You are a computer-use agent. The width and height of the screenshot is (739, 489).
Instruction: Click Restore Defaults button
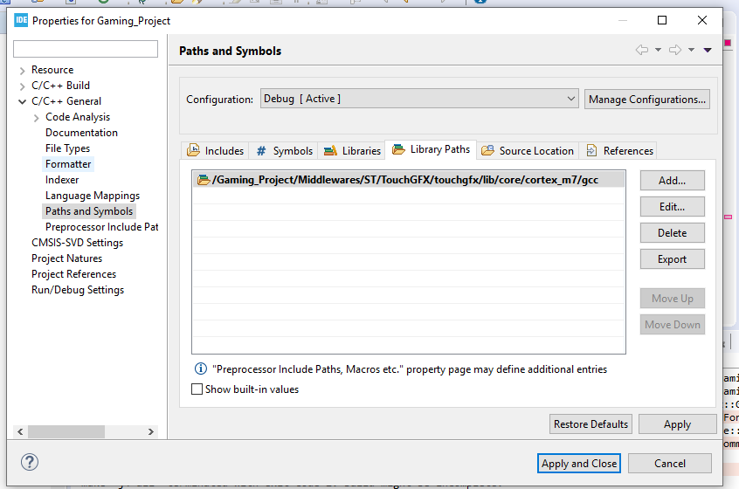591,424
